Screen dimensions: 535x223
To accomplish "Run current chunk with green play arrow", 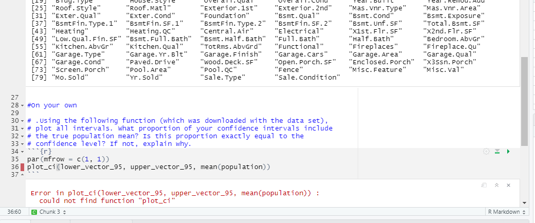I will (508, 152).
